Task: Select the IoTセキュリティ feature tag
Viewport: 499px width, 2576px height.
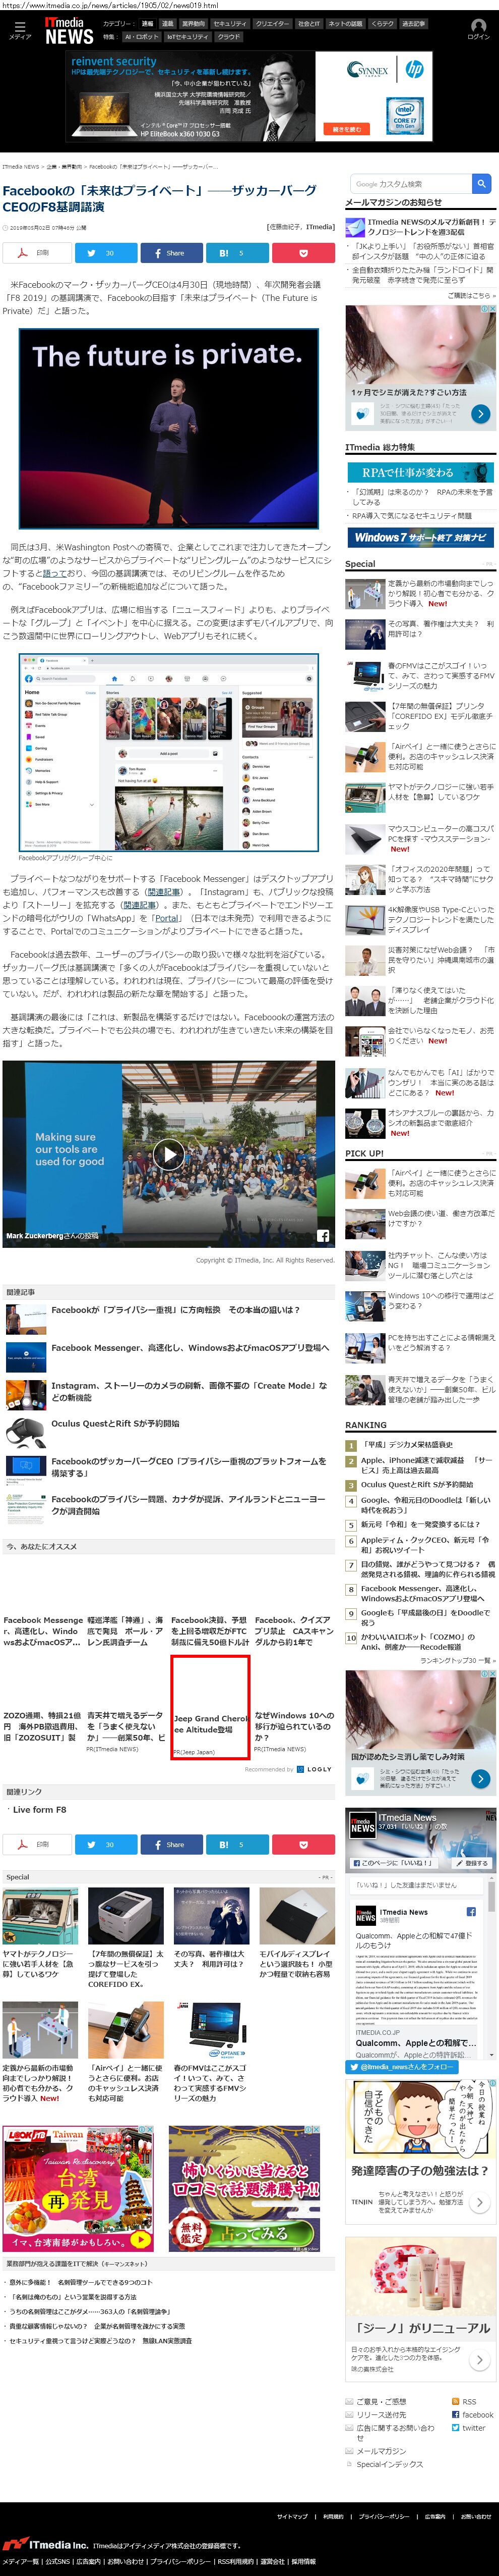Action: point(188,37)
